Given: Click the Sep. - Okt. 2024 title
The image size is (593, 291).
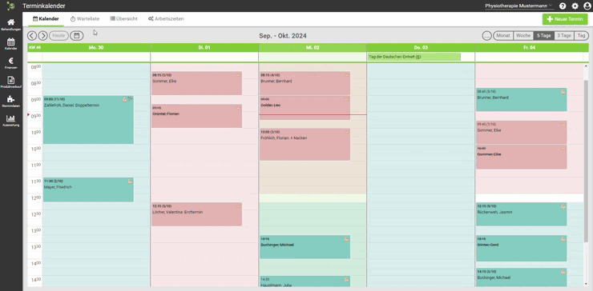Looking at the screenshot, I should pyautogui.click(x=283, y=36).
